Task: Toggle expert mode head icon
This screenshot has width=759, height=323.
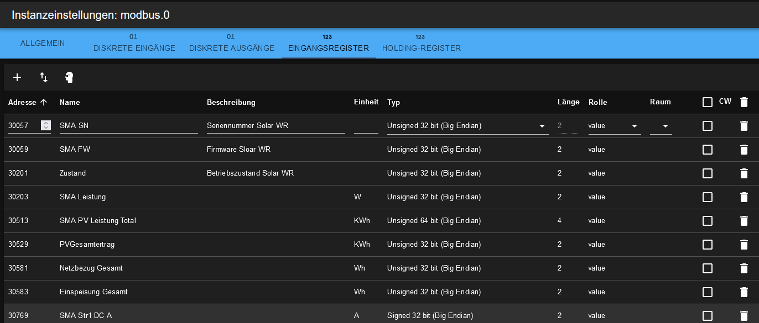Action: (69, 77)
